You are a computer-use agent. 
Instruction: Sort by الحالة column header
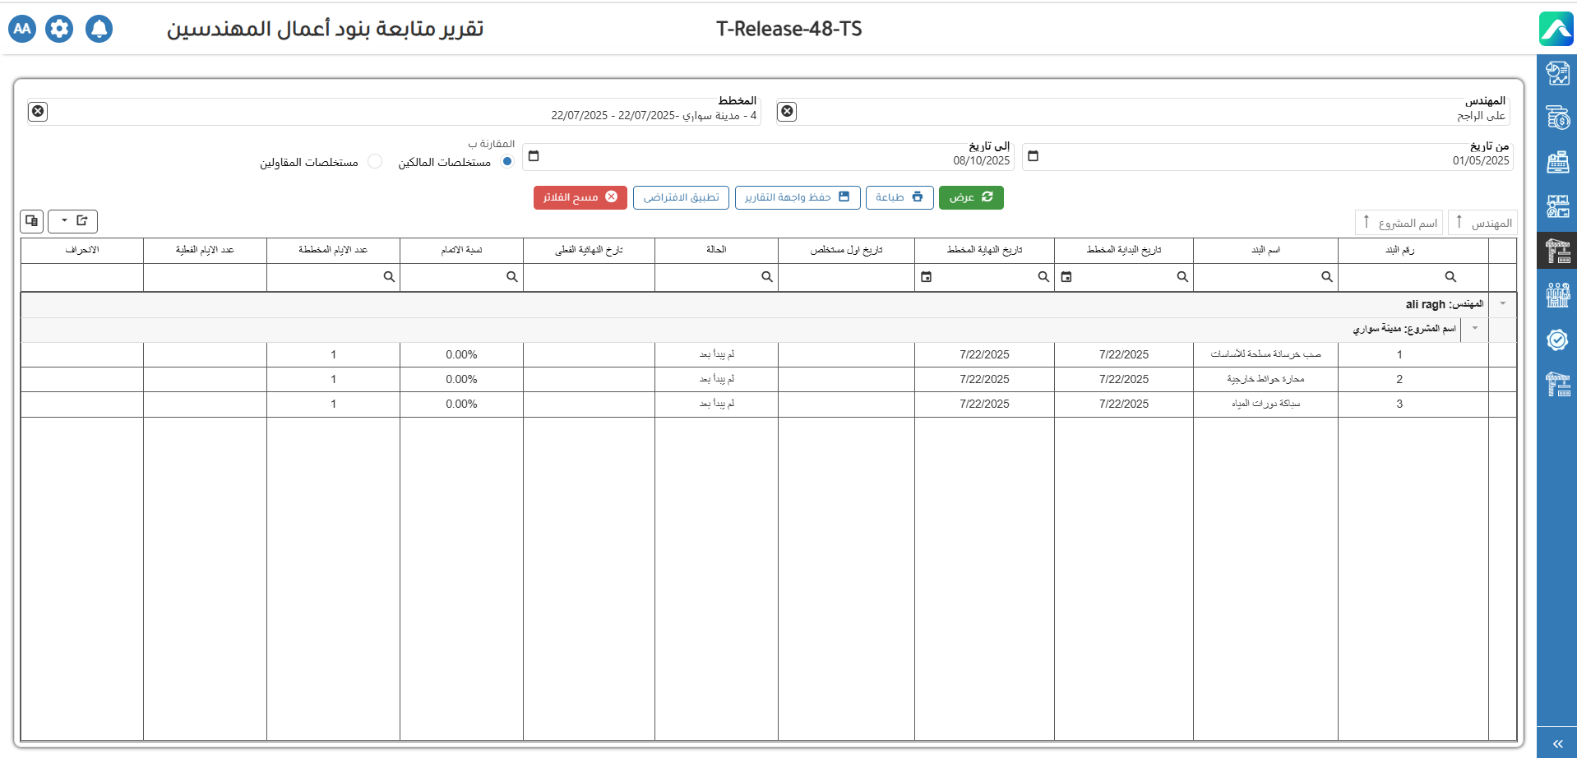[x=716, y=250]
